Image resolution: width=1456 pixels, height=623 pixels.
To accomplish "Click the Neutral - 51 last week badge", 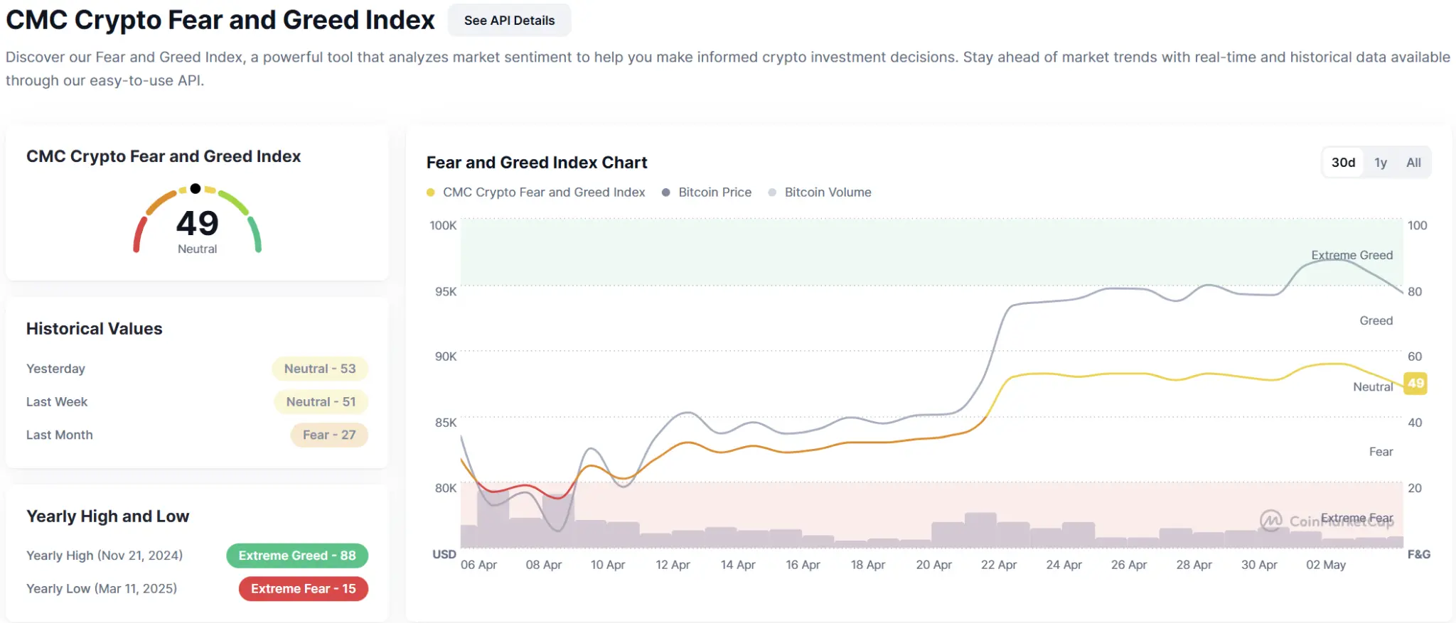I will 321,402.
